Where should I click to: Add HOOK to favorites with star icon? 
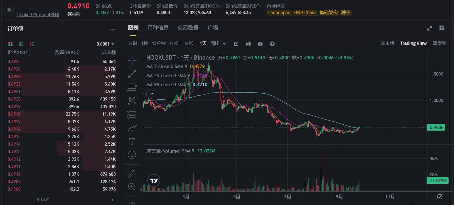pos(9,10)
